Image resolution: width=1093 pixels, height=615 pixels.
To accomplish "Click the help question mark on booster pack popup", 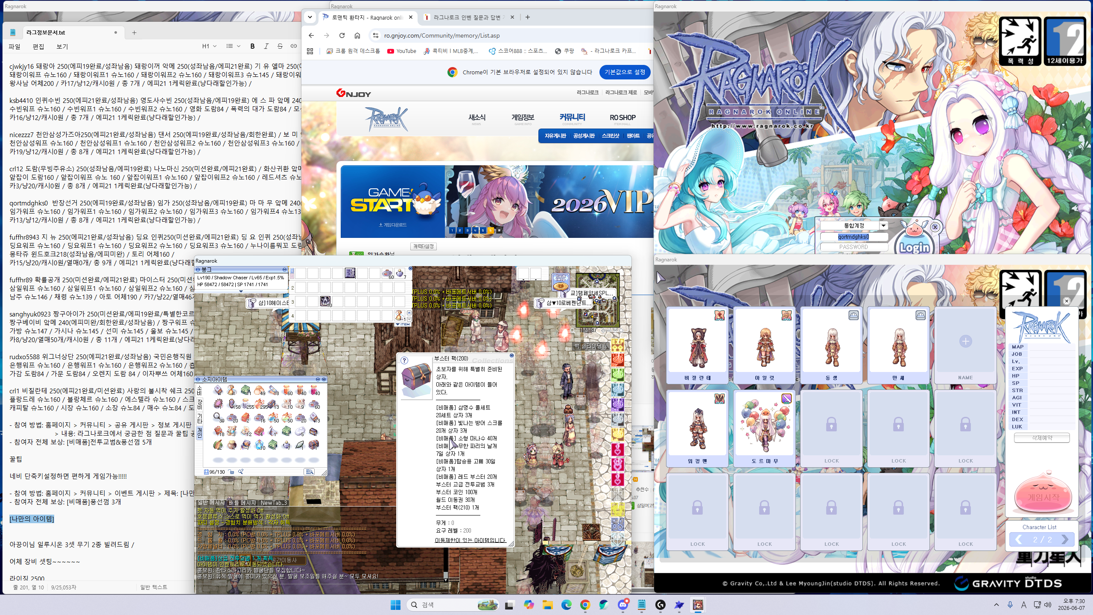I will coord(404,360).
